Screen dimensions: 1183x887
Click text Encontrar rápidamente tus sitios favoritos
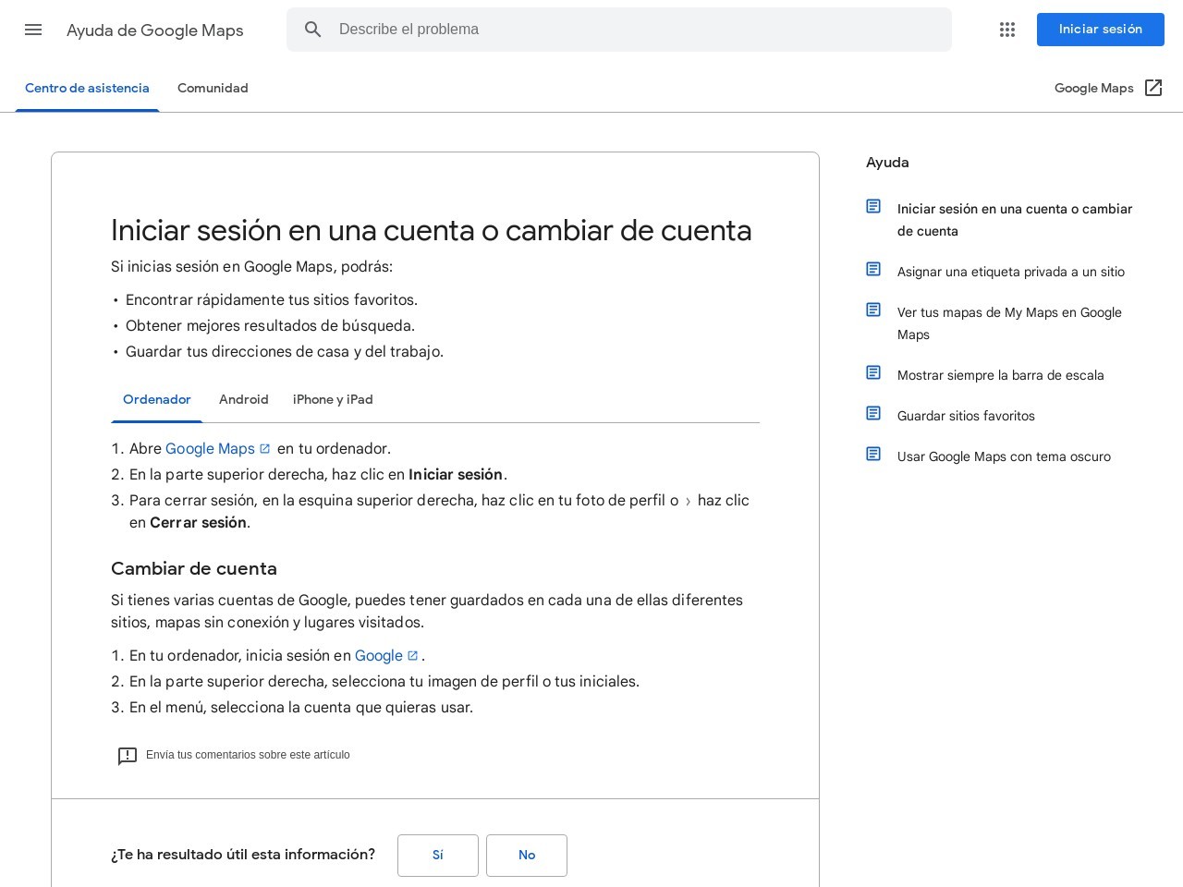(272, 299)
